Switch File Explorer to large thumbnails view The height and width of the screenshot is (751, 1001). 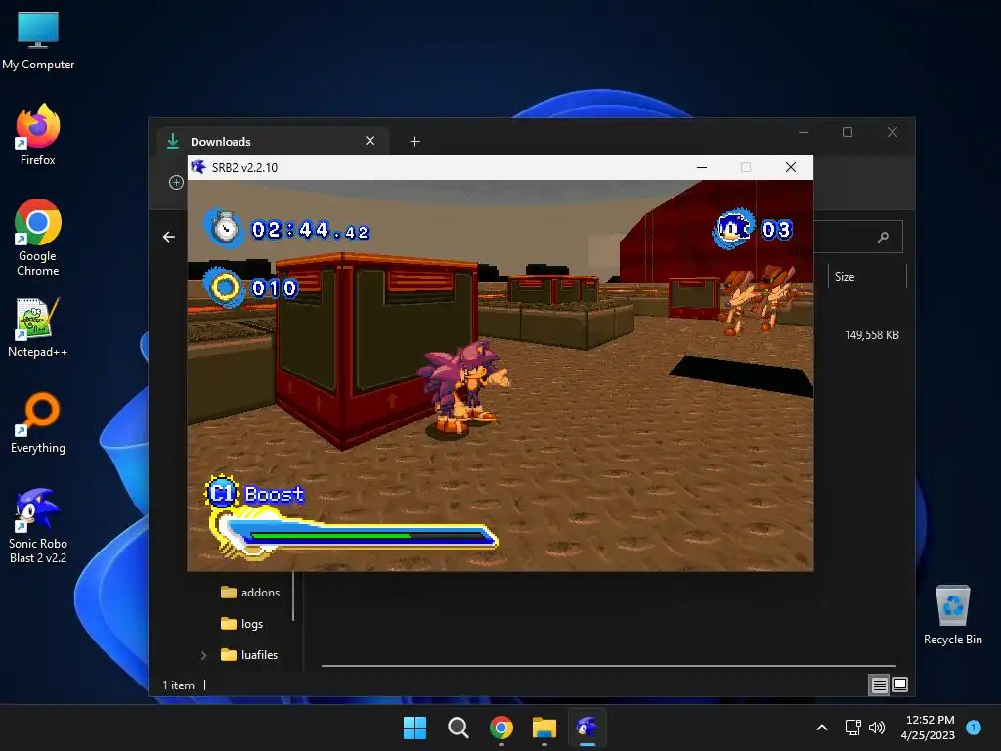click(900, 685)
